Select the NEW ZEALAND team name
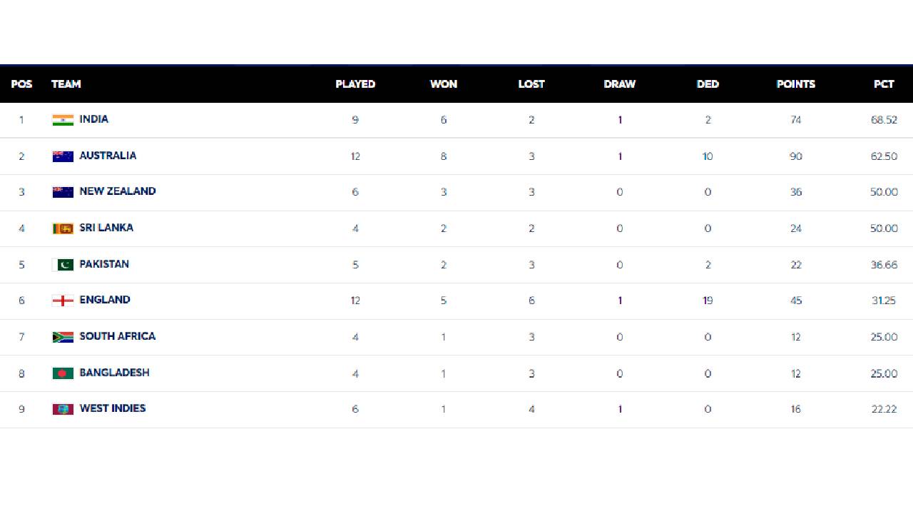The image size is (913, 514). tap(118, 191)
